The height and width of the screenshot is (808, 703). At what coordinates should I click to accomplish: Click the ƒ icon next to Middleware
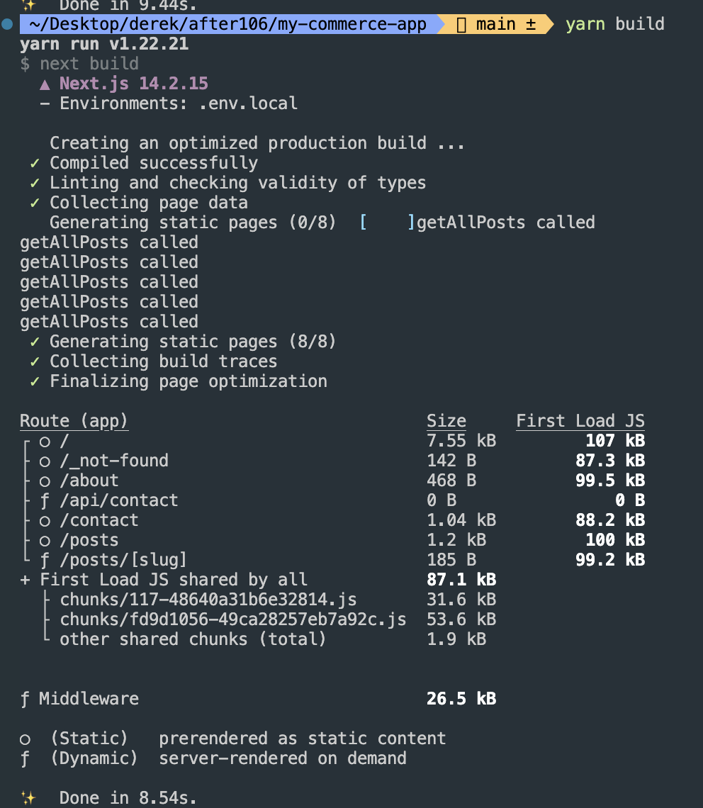[x=25, y=700]
